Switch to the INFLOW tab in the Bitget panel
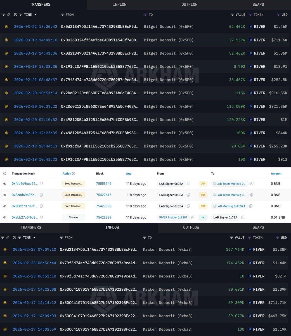This screenshot has width=291, height=336. [119, 4]
